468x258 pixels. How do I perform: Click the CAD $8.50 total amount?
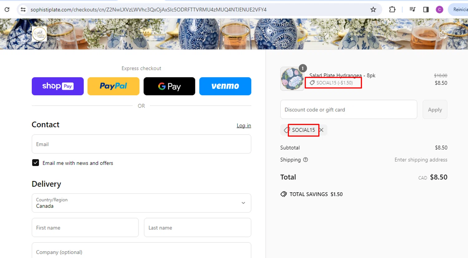tap(433, 177)
